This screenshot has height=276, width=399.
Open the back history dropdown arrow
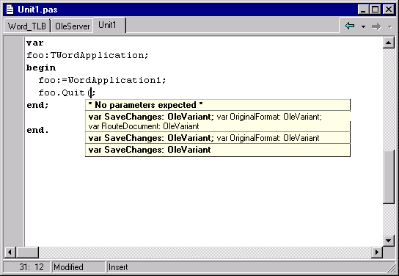(363, 26)
